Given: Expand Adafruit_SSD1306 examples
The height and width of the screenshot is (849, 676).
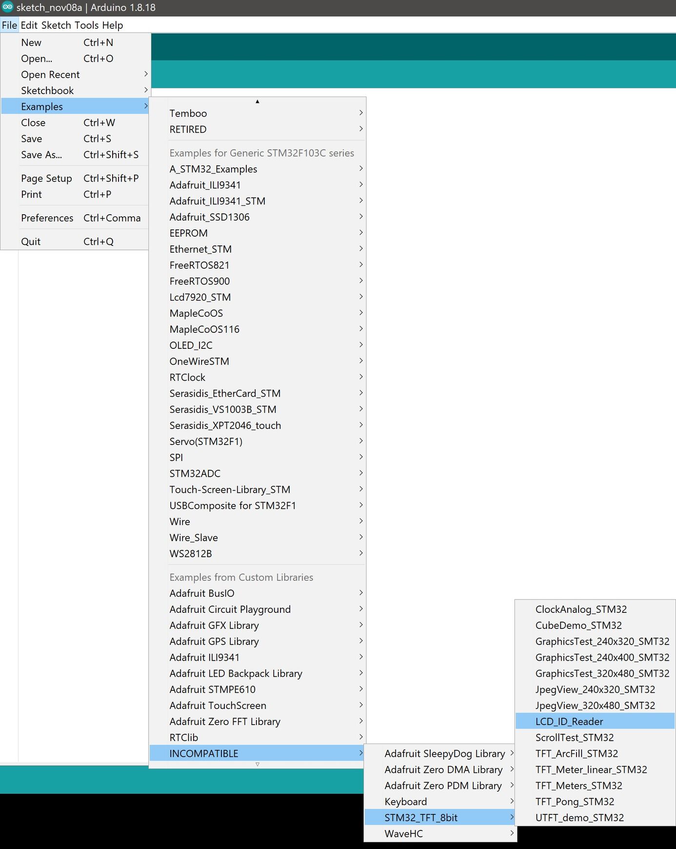Looking at the screenshot, I should (x=257, y=217).
